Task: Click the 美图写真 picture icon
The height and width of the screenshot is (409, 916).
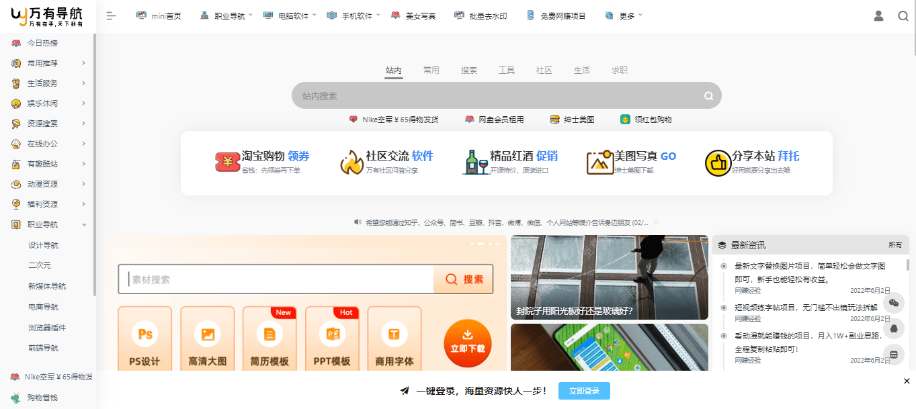Action: 600,162
